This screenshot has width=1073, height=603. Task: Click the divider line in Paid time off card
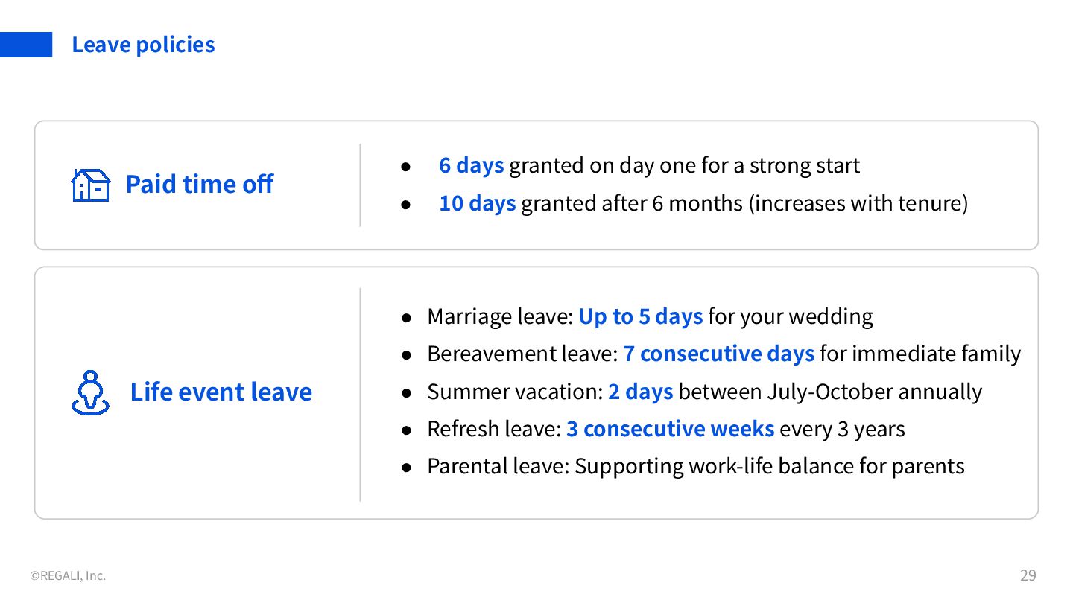tap(360, 185)
